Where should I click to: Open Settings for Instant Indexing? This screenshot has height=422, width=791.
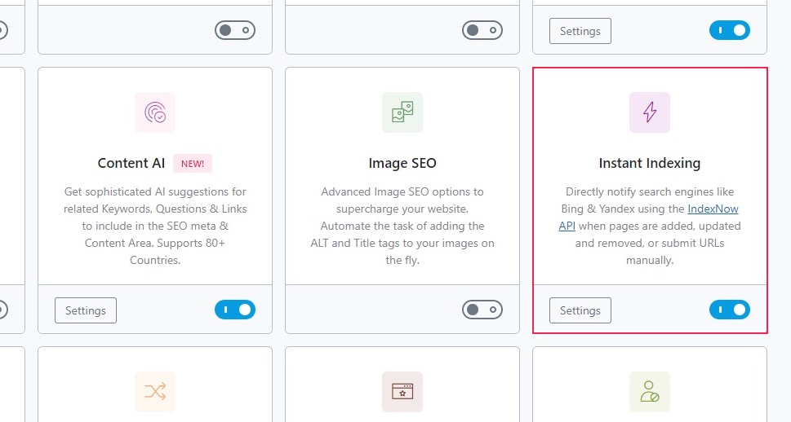(580, 310)
